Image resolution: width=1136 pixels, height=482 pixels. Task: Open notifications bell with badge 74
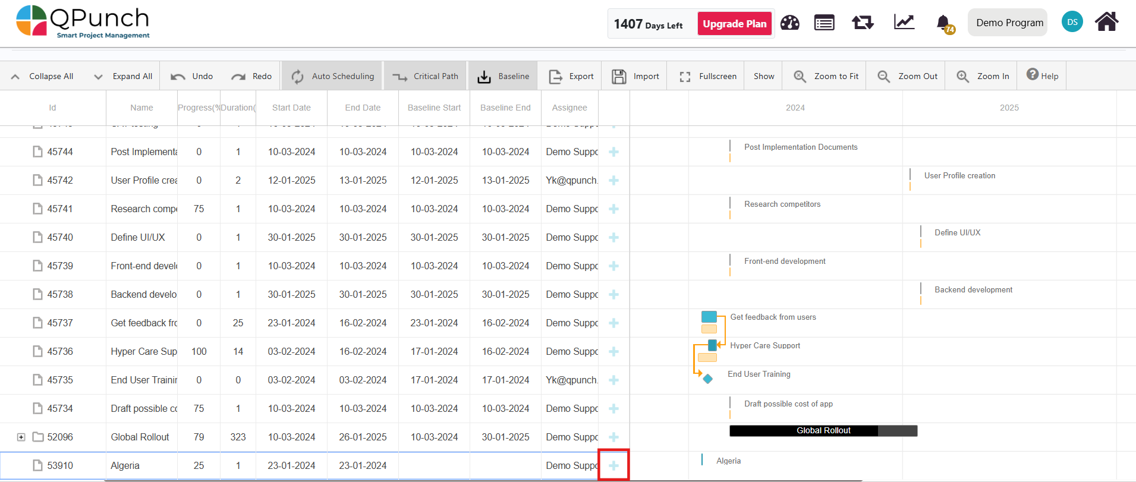coord(943,24)
